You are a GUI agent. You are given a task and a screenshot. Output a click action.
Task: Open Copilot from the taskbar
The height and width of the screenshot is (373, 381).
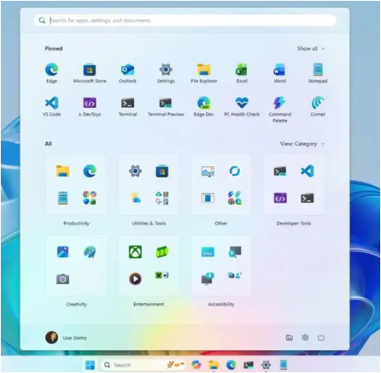196,365
